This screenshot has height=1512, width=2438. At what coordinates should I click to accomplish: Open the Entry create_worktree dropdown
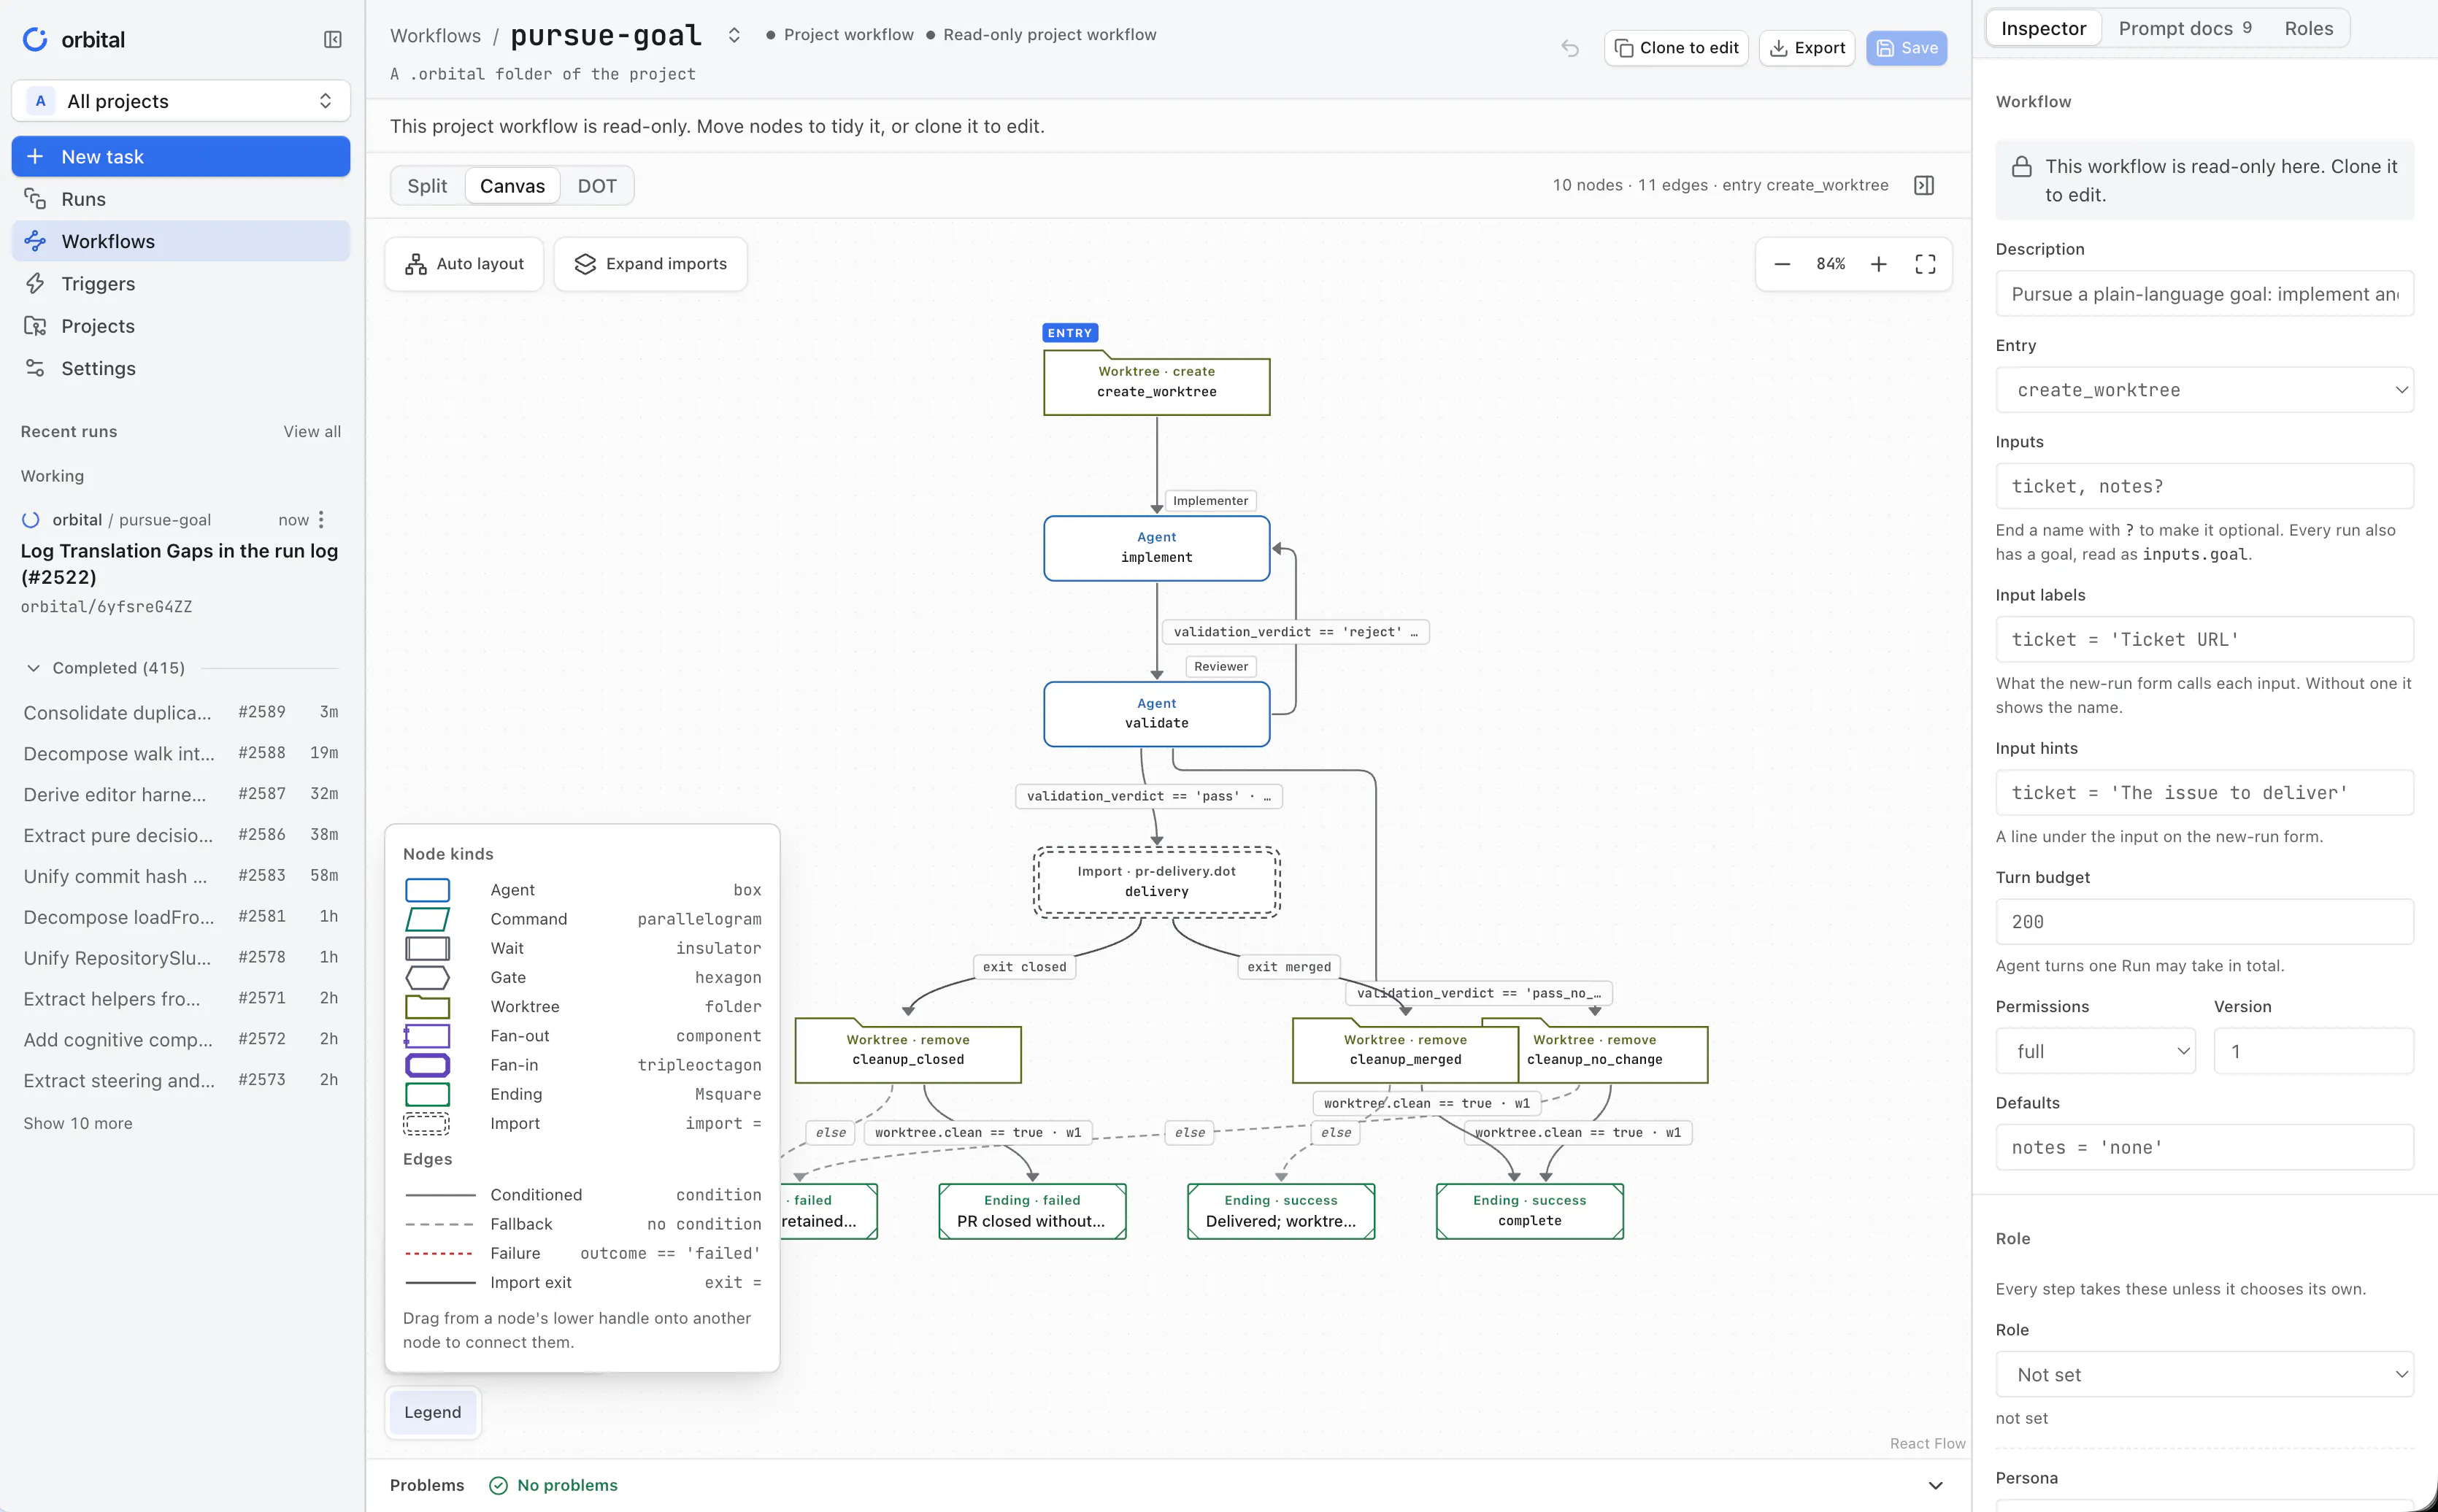(2205, 390)
